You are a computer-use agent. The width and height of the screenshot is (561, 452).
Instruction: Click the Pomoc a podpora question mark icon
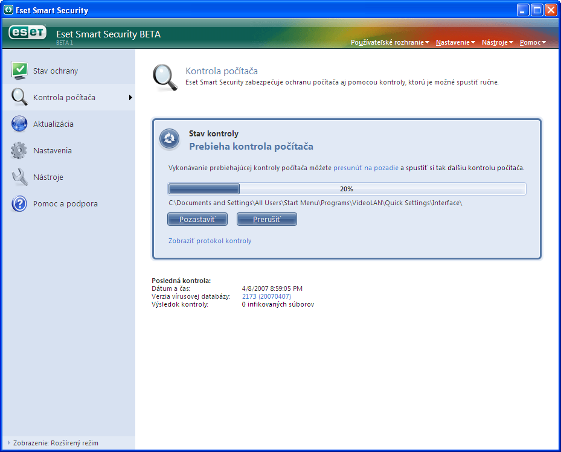click(19, 203)
